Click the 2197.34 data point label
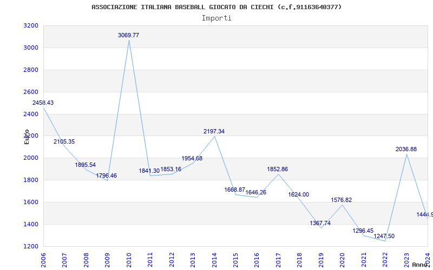433x270 pixels. 214,131
